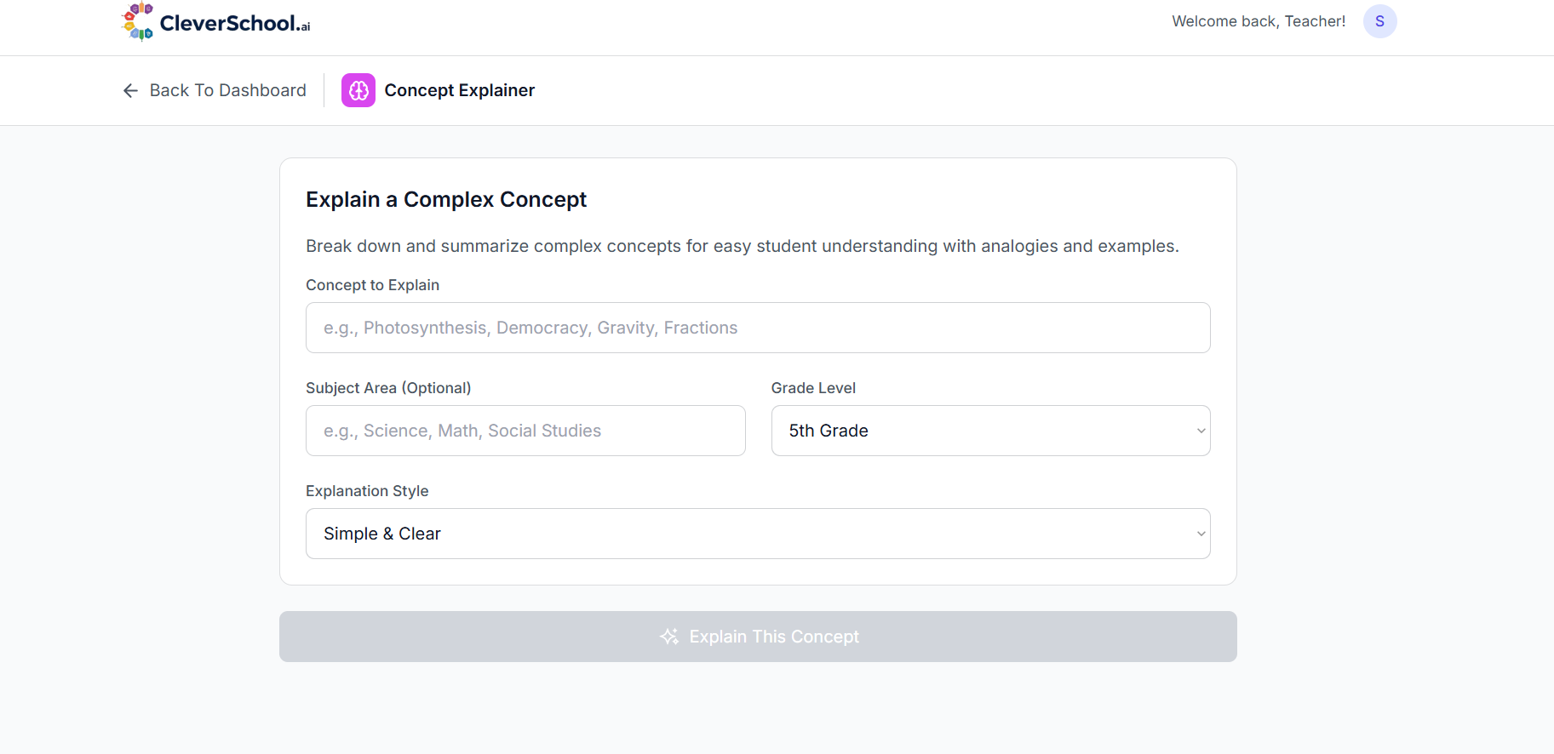Click the Concept Explainer title text
Screen dimensions: 1554x754
(x=460, y=90)
